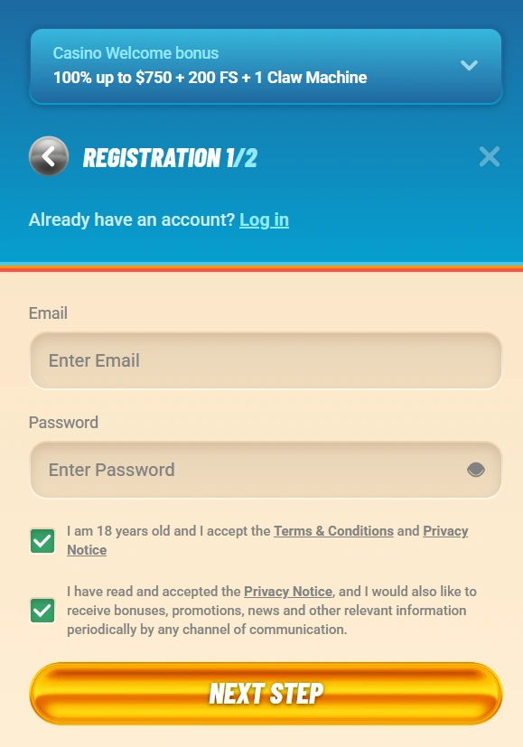Click the Email field label
Viewport: 523px width, 747px height.
pos(48,313)
